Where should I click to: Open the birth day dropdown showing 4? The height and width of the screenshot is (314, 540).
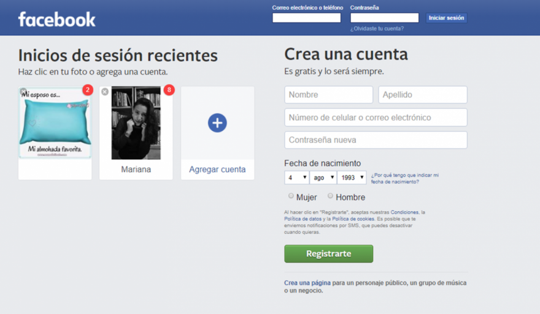(296, 178)
